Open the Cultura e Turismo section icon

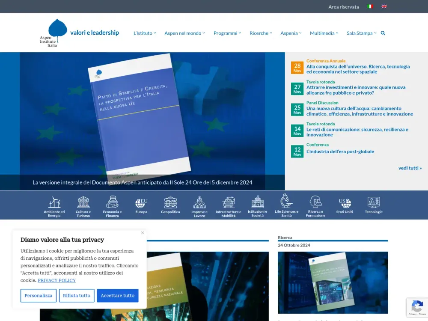coord(83,202)
